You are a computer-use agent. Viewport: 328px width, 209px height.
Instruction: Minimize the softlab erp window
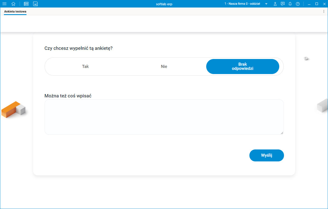(x=309, y=4)
